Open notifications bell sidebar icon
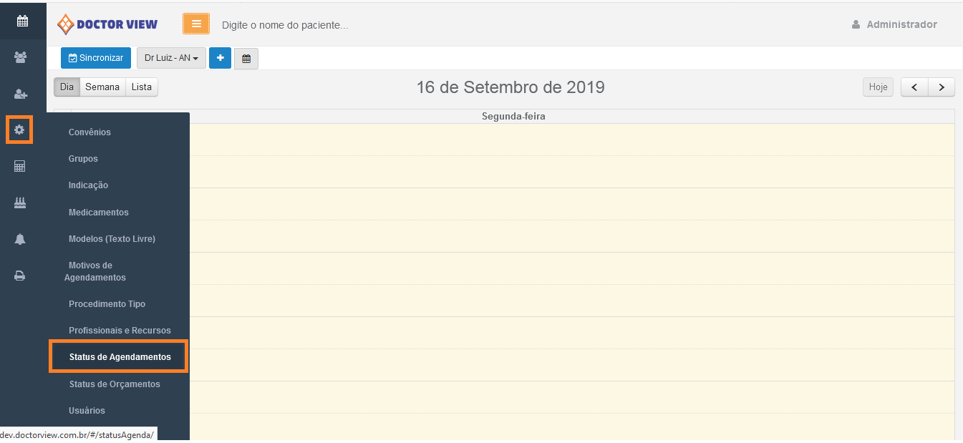Screen dimensions: 963x443 20,240
